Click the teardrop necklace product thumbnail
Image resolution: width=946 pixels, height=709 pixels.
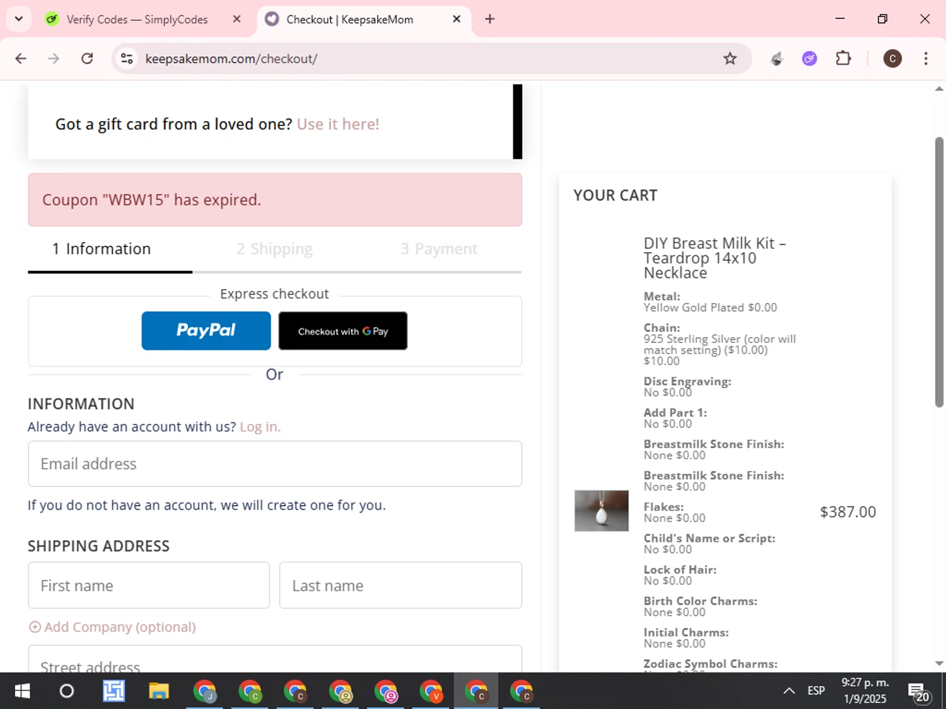click(x=602, y=510)
